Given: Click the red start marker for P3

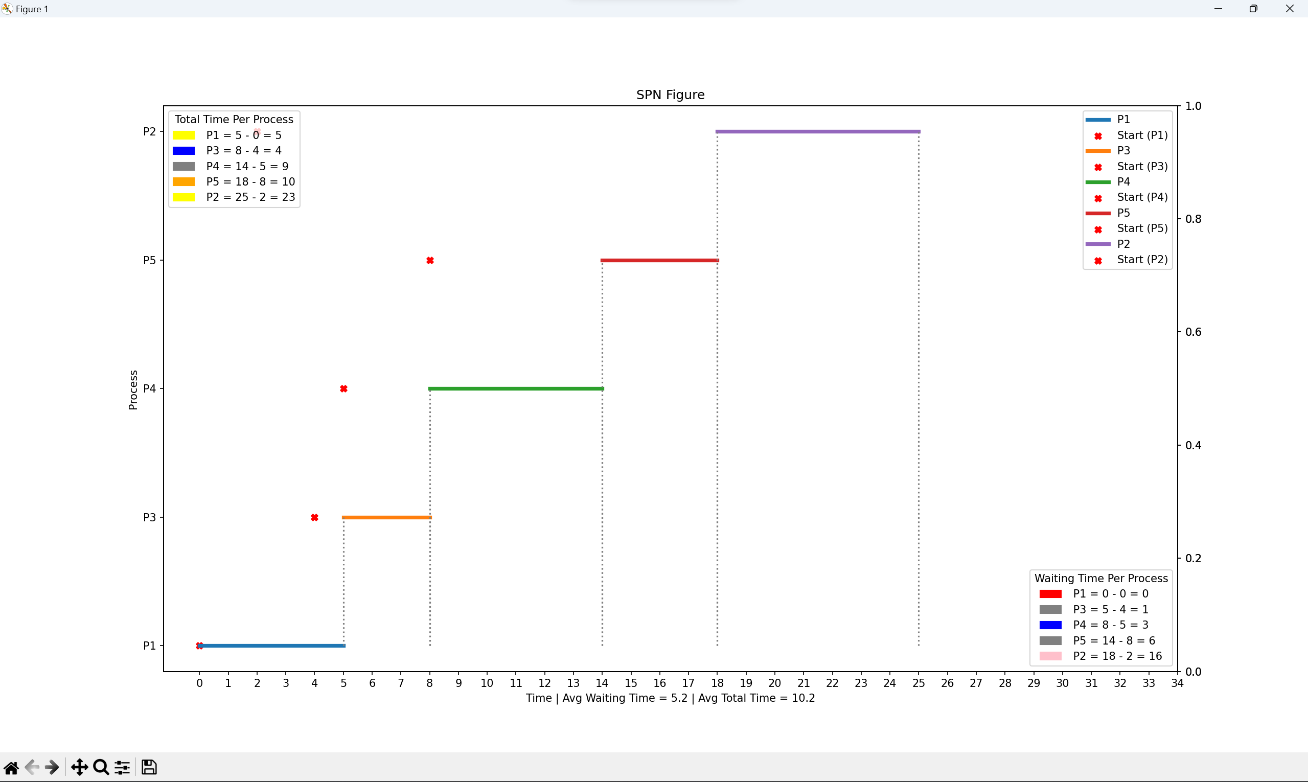Looking at the screenshot, I should pos(315,517).
